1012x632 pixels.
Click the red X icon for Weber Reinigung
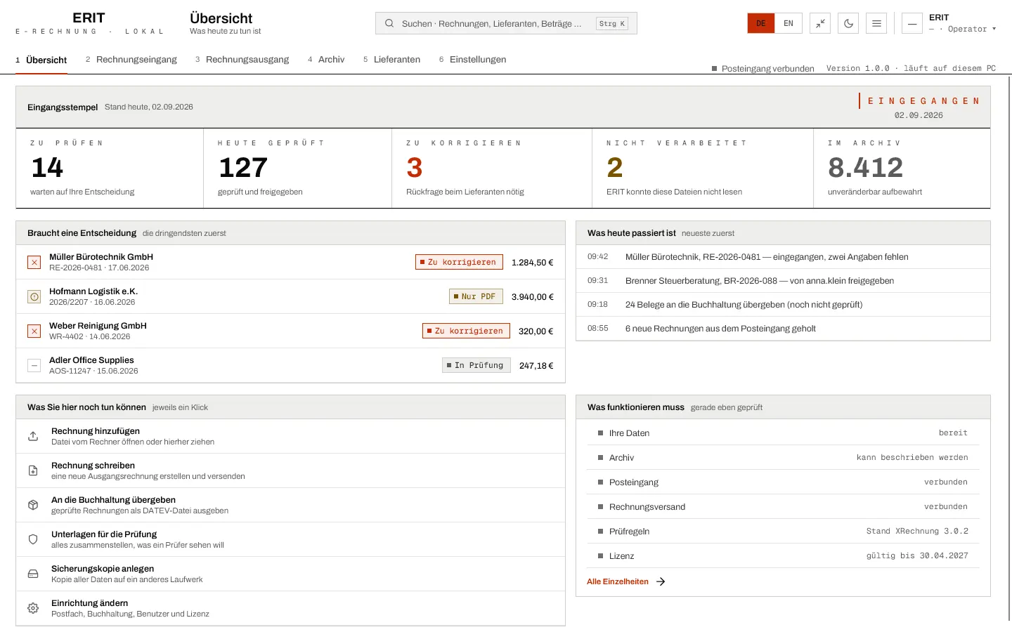[x=34, y=331]
